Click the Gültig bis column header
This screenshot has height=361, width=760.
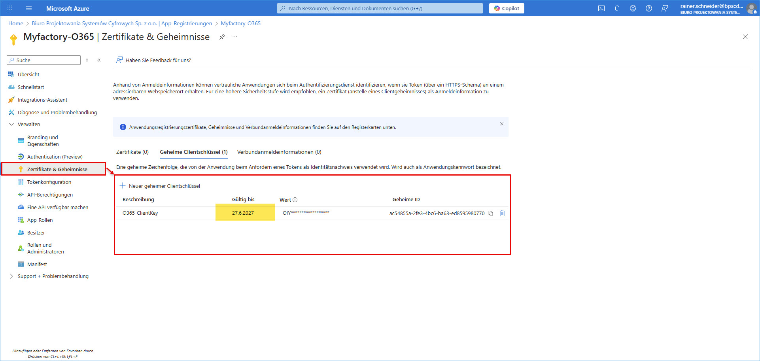(243, 199)
